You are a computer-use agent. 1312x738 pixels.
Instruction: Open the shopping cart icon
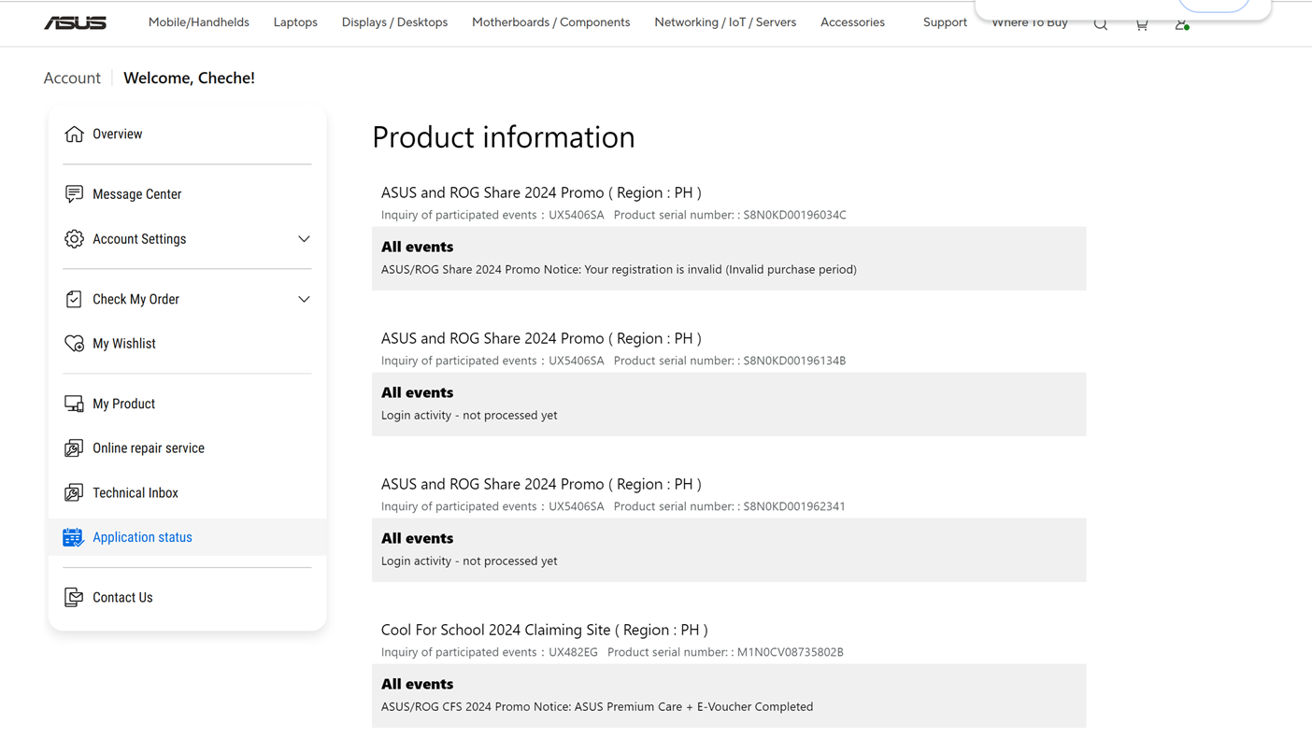[1141, 24]
